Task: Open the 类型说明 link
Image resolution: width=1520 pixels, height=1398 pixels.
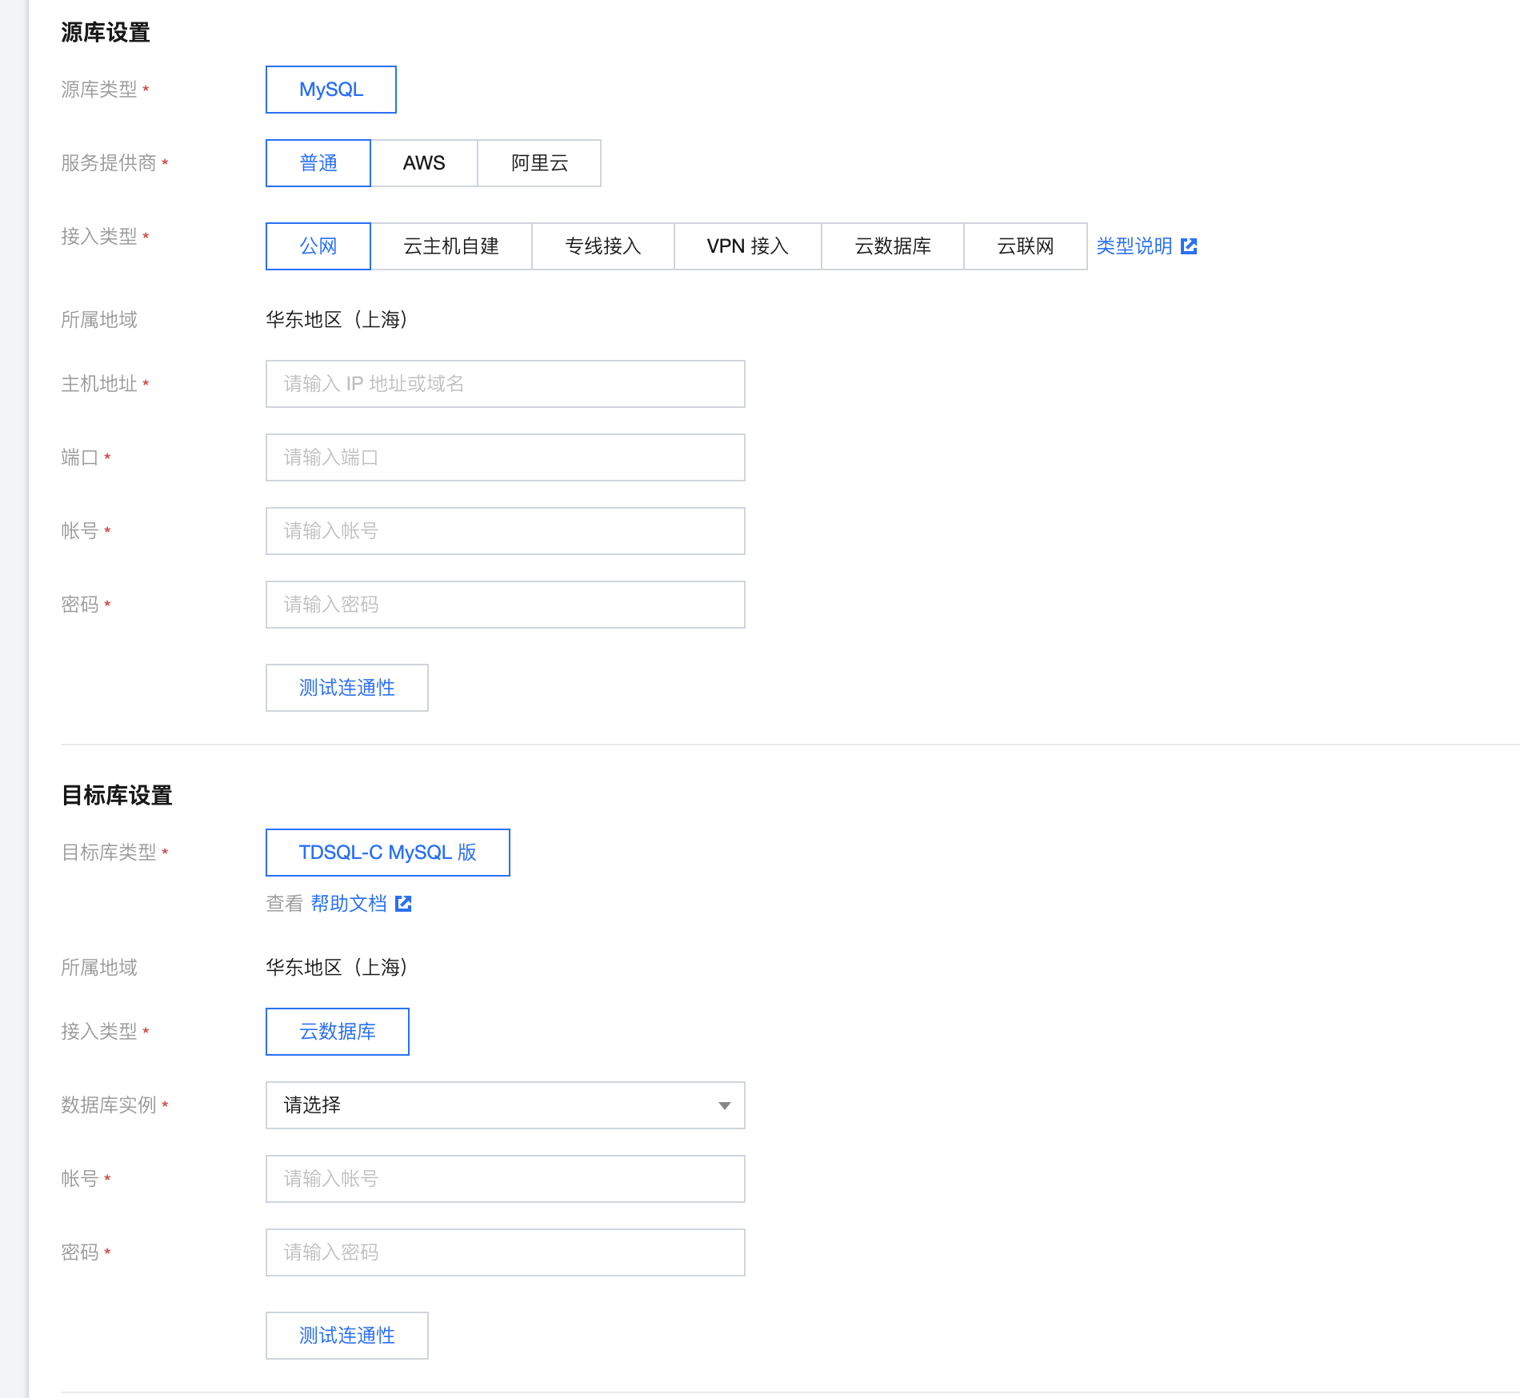Action: (x=1134, y=246)
